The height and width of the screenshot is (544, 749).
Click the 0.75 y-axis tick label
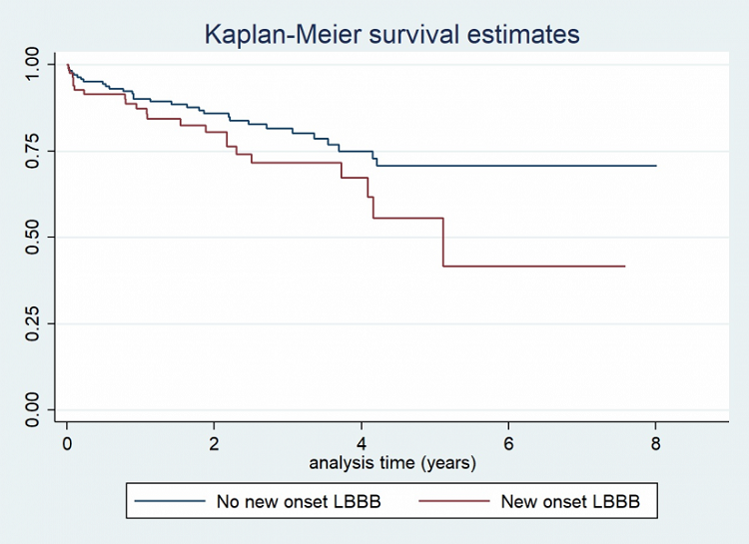coord(36,152)
